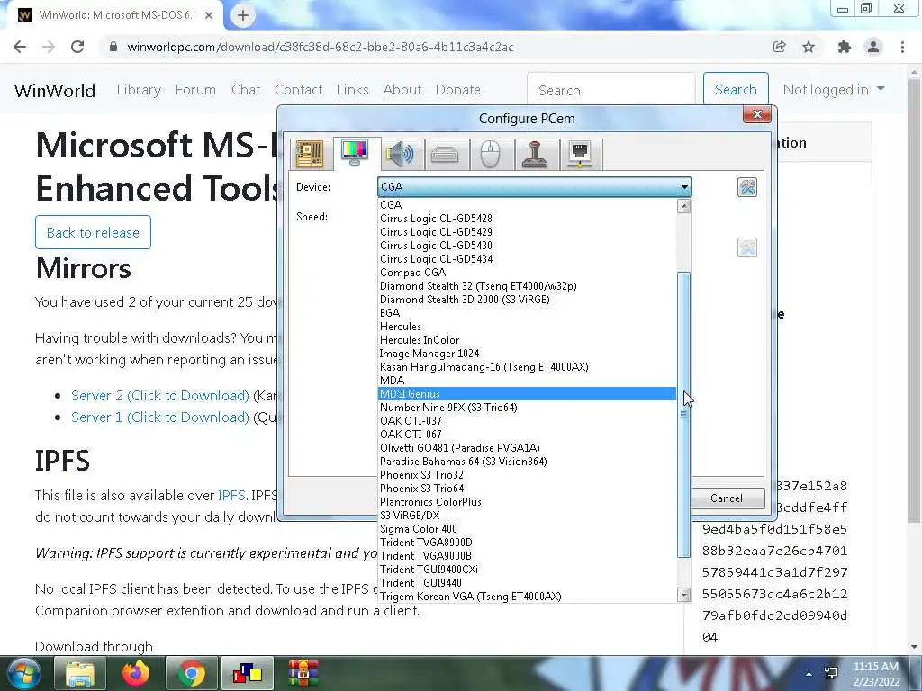Open the IPFS hyperlink
Viewport: 922px width, 691px height.
pos(231,496)
